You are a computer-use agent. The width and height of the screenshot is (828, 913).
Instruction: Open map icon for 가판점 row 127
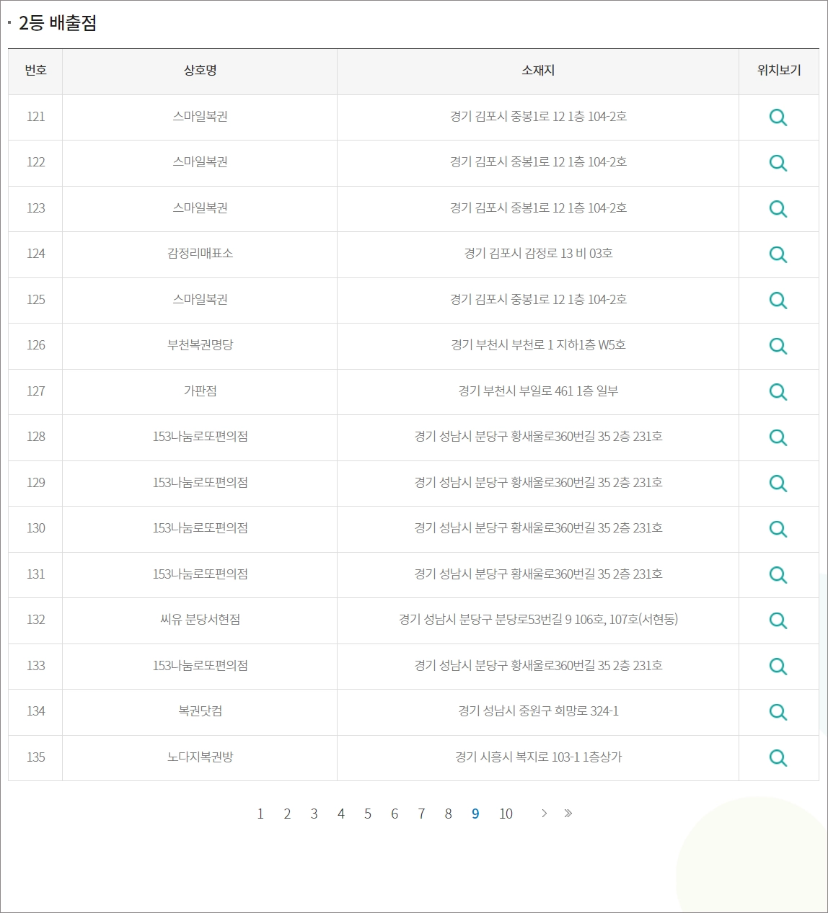[778, 392]
